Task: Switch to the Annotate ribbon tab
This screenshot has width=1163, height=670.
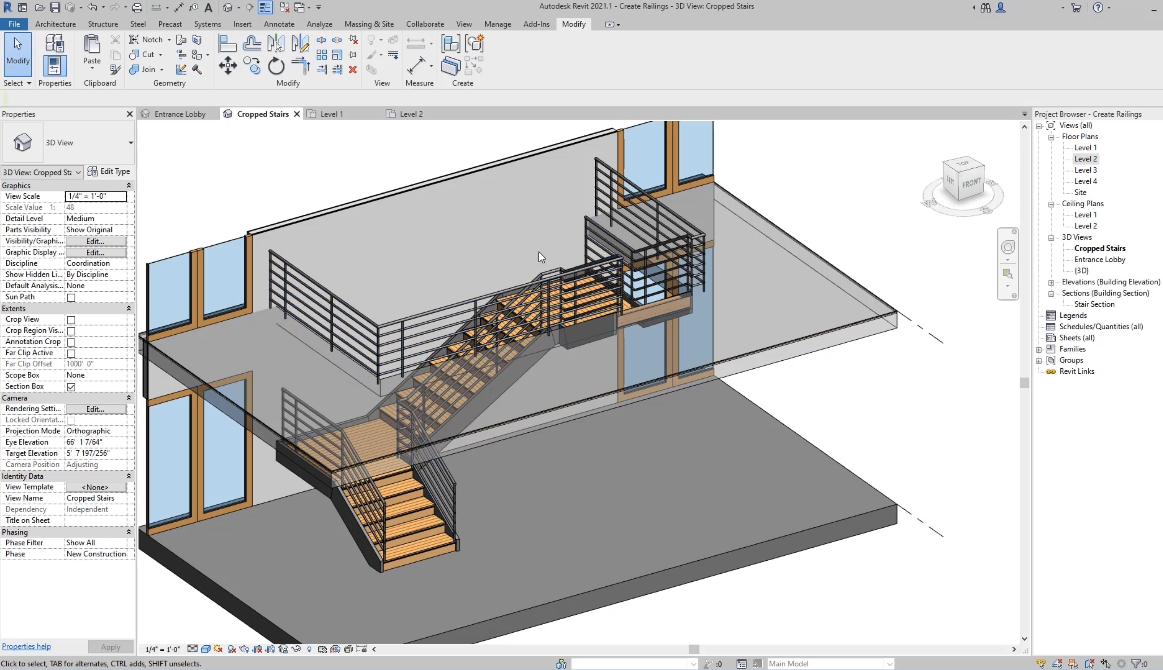Action: [x=279, y=24]
